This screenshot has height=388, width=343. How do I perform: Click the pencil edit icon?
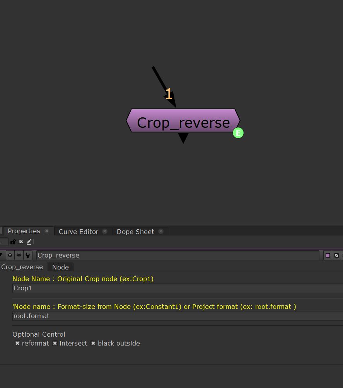pos(29,242)
